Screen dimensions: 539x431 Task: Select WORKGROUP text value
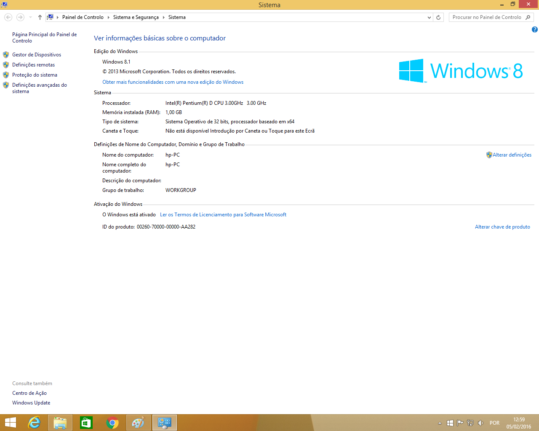point(181,190)
